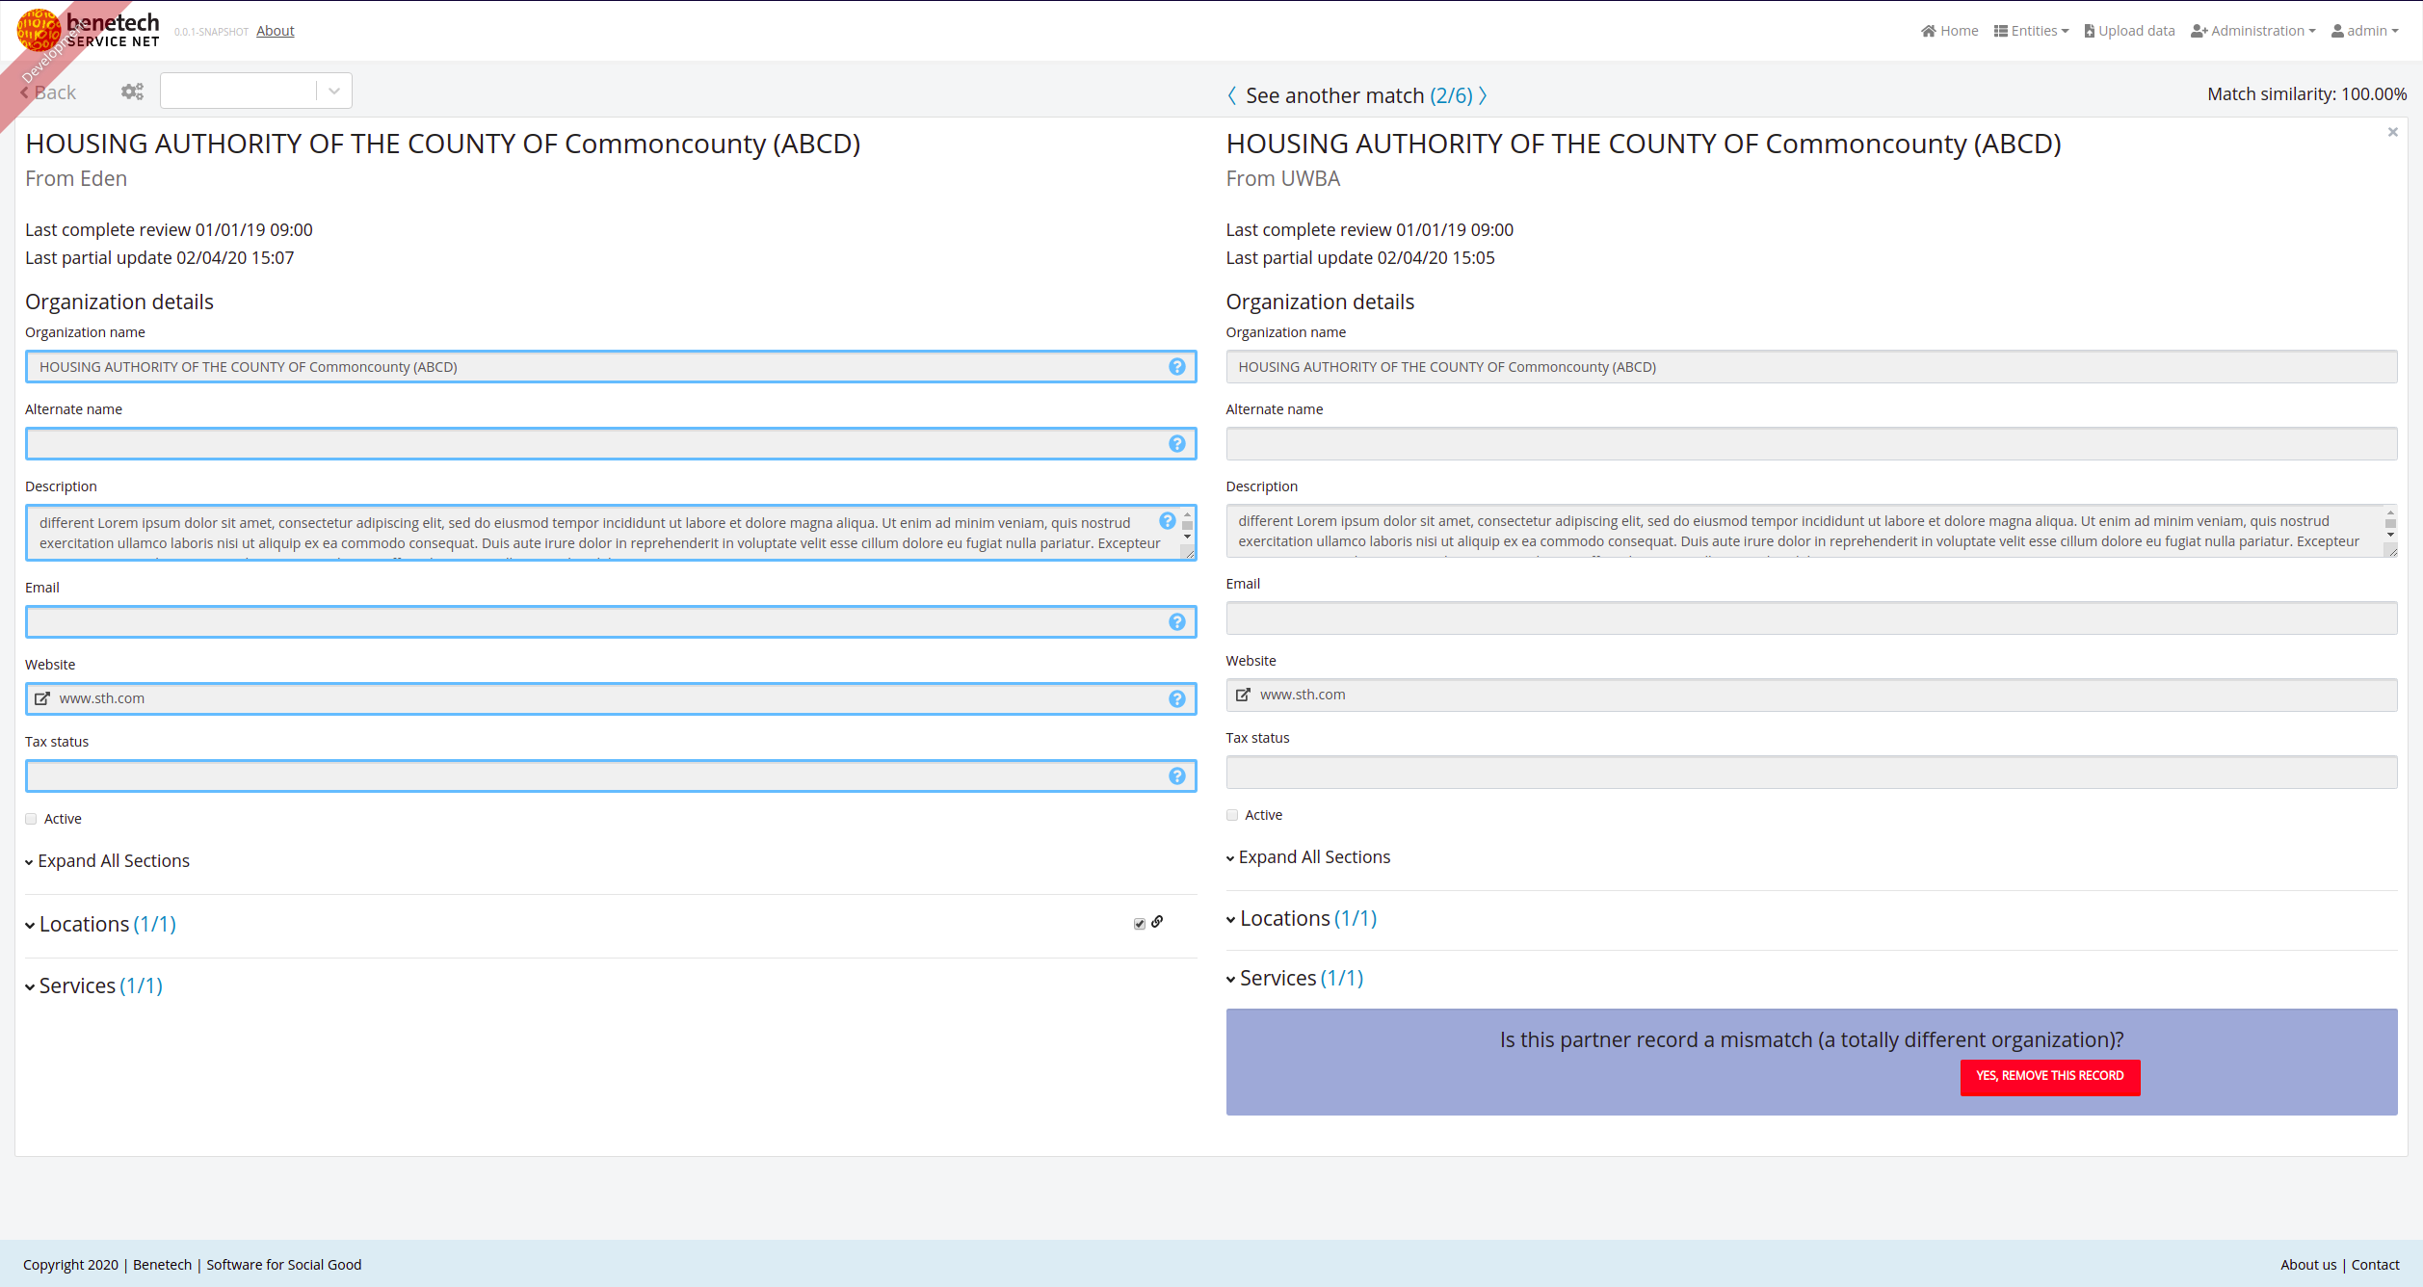This screenshot has height=1287, width=2423.
Task: Click the help icon on the Tax status field
Action: pos(1176,775)
